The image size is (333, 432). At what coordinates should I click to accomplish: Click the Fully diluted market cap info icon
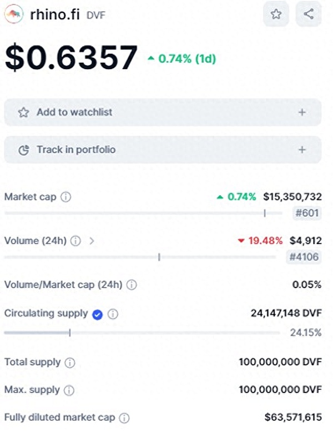[x=124, y=418]
